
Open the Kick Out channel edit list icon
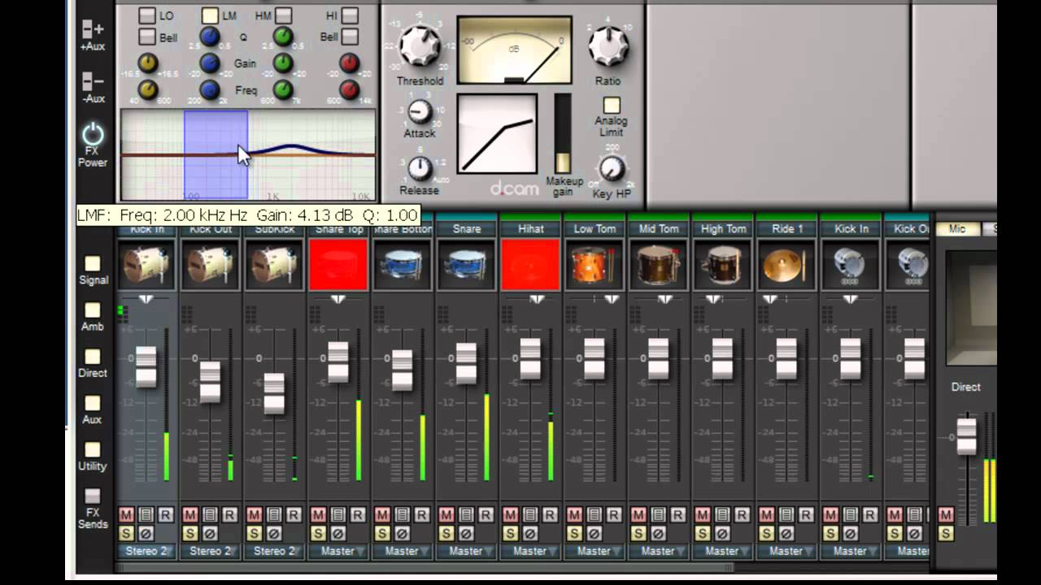click(x=210, y=514)
